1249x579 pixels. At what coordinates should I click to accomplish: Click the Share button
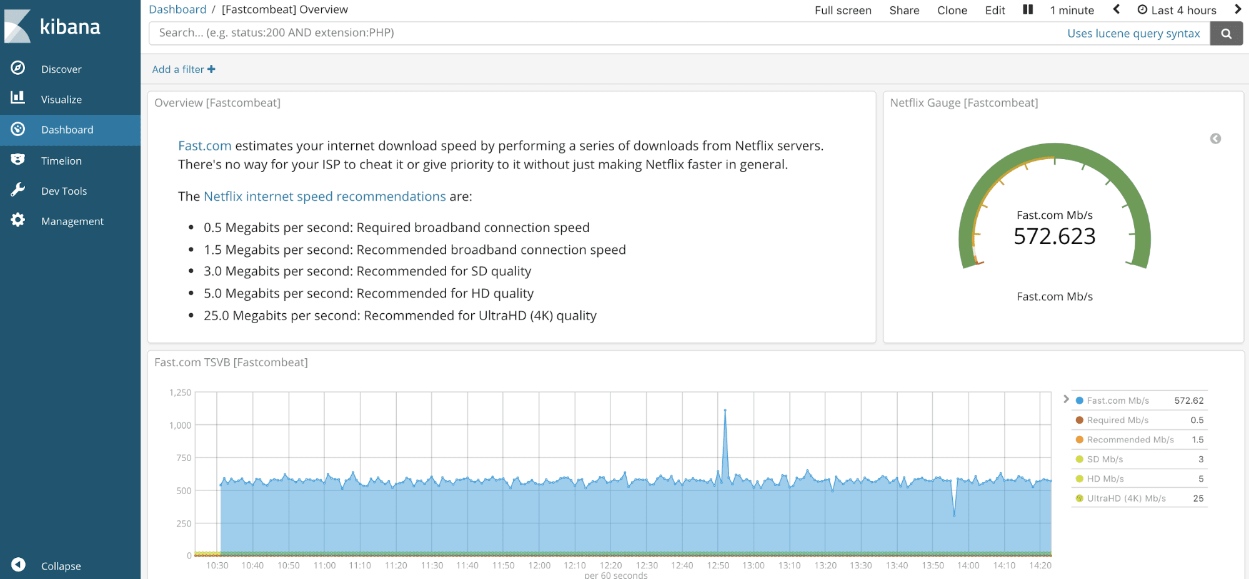(x=904, y=10)
